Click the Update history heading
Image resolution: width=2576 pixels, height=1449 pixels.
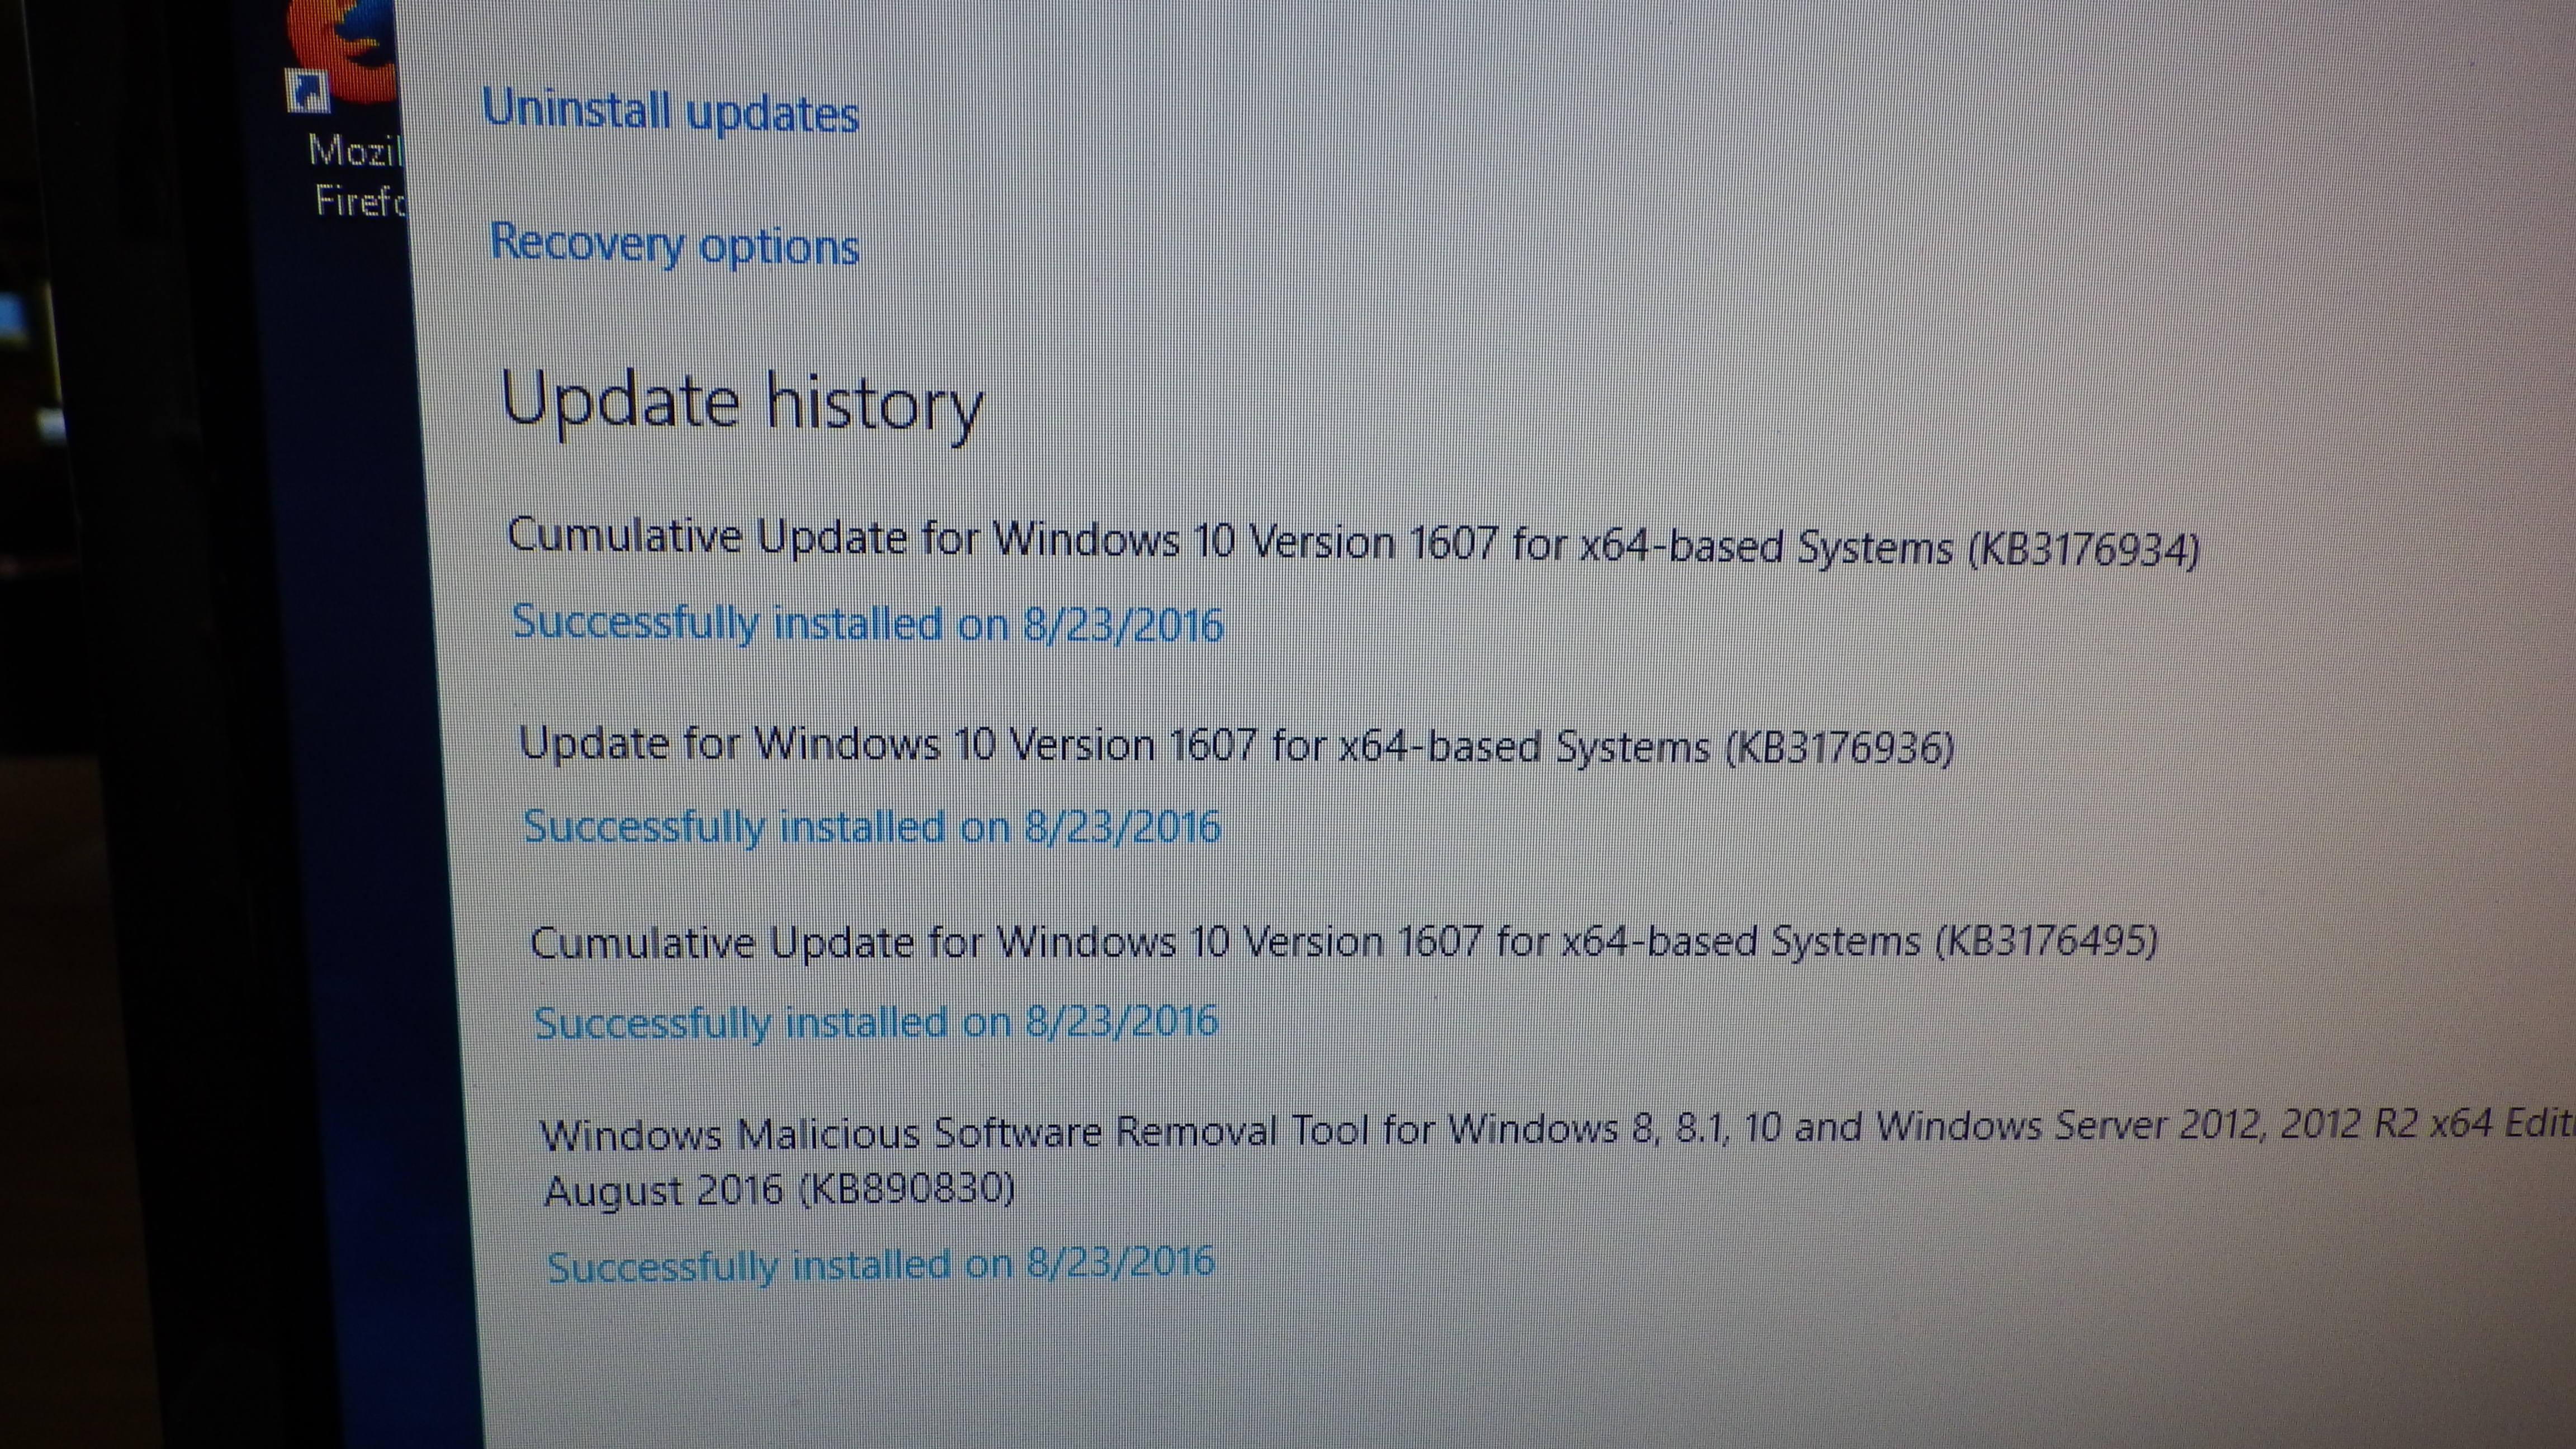coord(742,403)
